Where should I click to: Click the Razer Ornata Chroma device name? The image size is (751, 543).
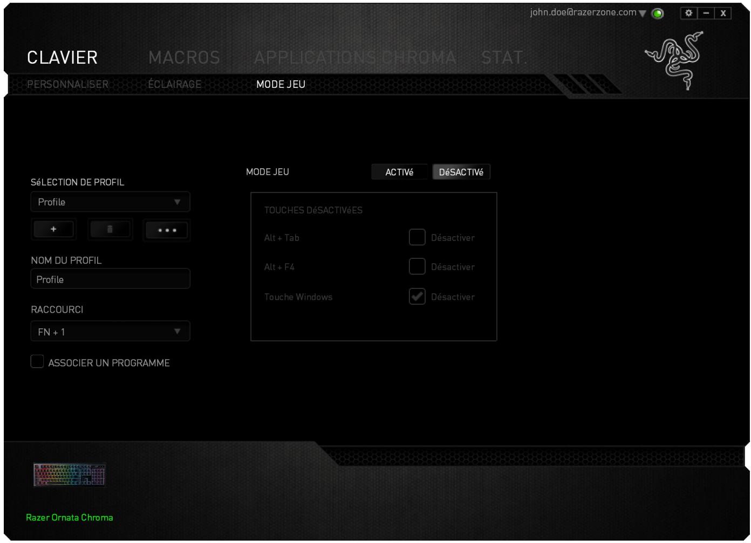click(x=70, y=517)
